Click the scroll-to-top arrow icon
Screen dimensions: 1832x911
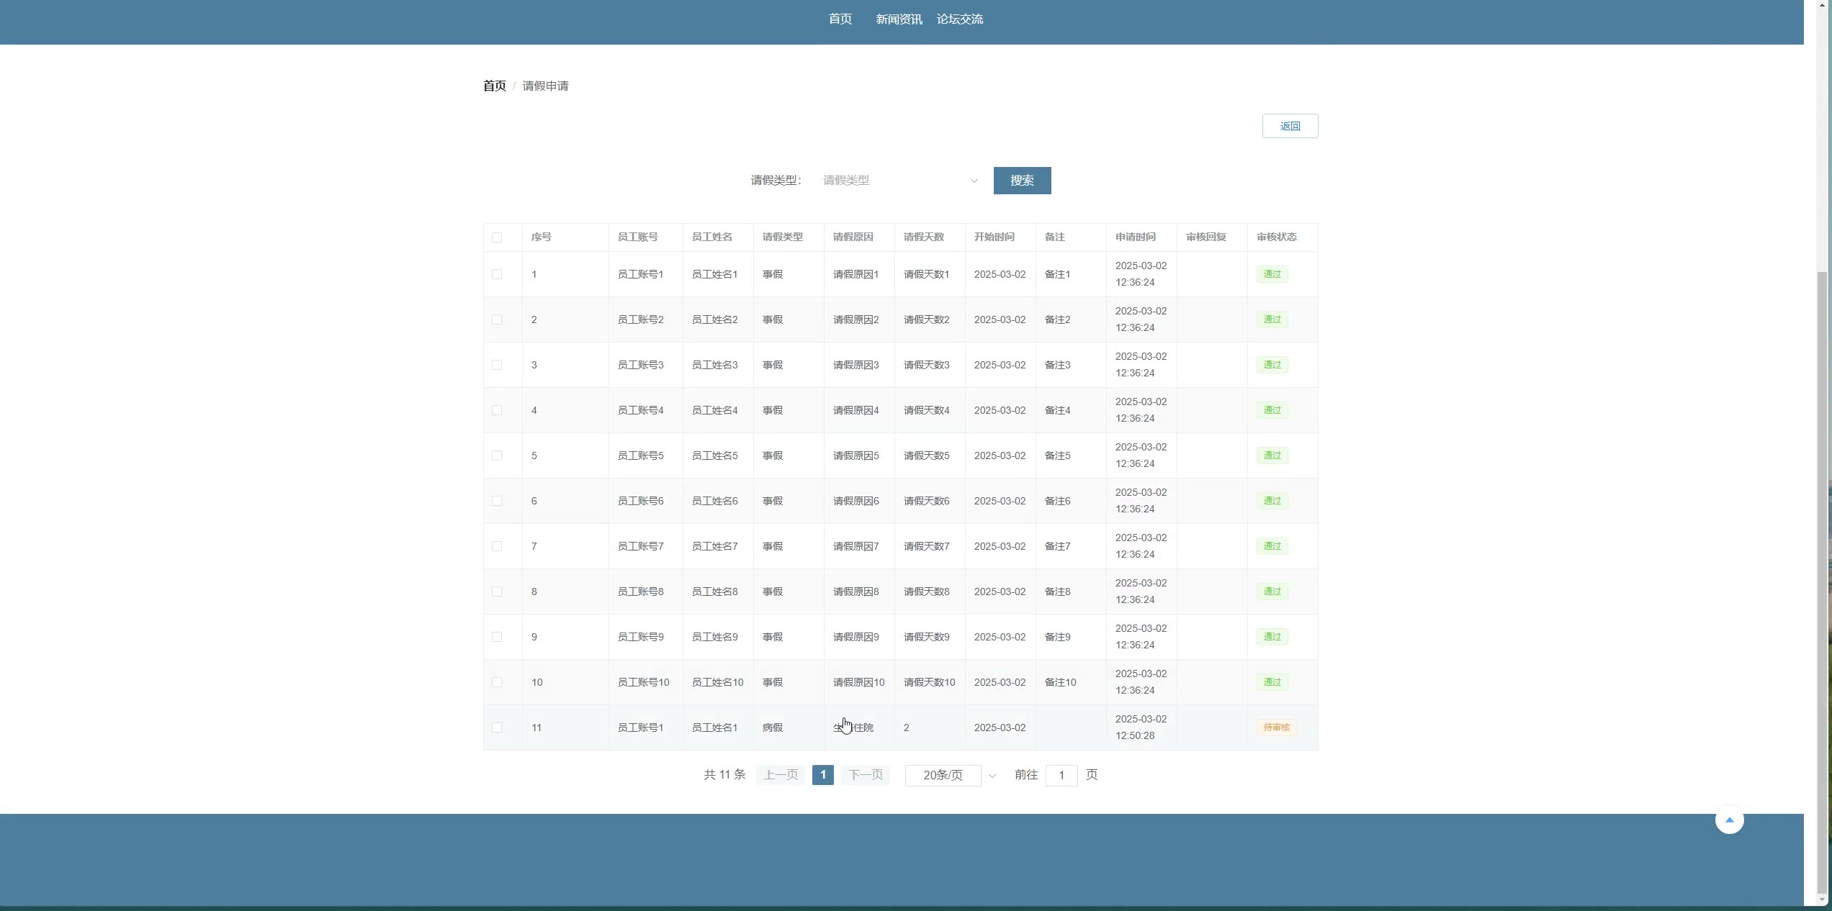click(x=1729, y=820)
